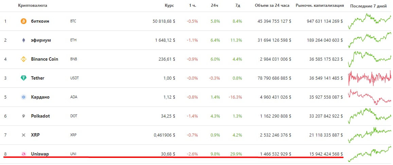Sort by Курс column header
This screenshot has height=165, width=393.
click(169, 5)
